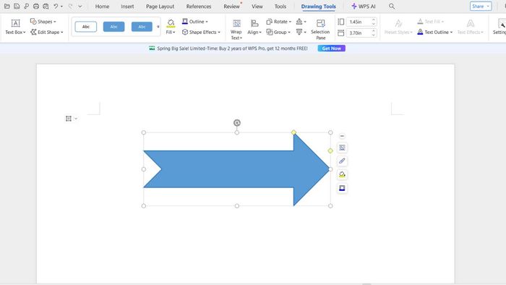This screenshot has width=506, height=285.
Task: Open the Shape Effects dropdown
Action: [x=201, y=33]
